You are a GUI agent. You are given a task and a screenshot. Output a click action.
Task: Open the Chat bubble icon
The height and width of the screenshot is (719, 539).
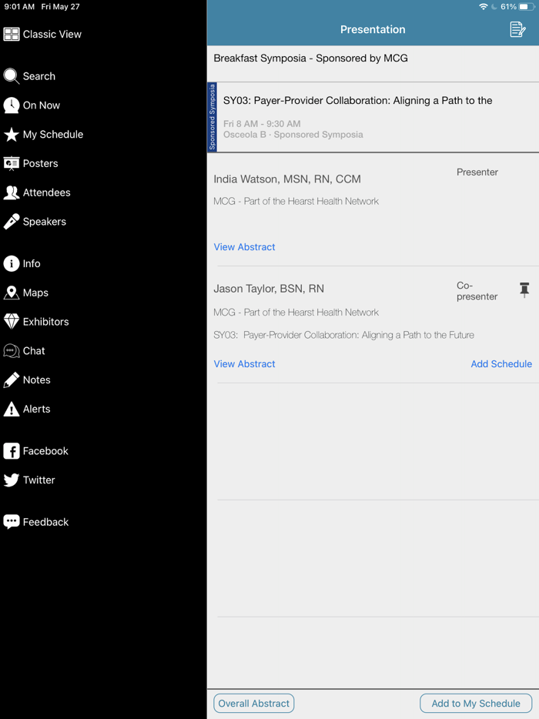pyautogui.click(x=12, y=351)
